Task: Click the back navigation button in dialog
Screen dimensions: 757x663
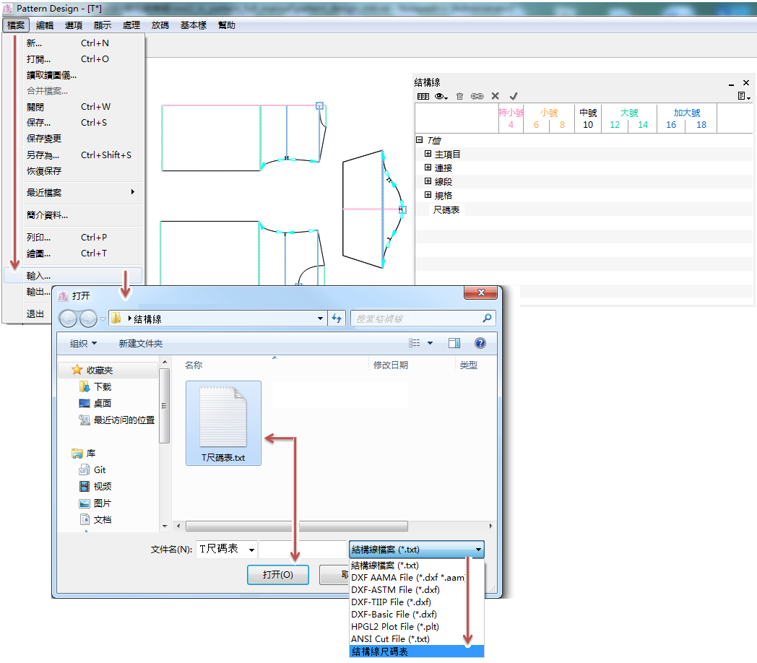Action: [68, 318]
